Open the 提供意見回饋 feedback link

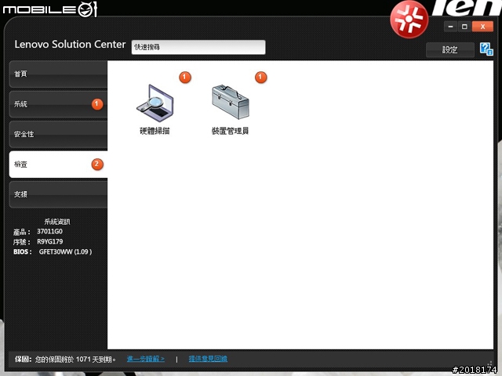[208, 359]
